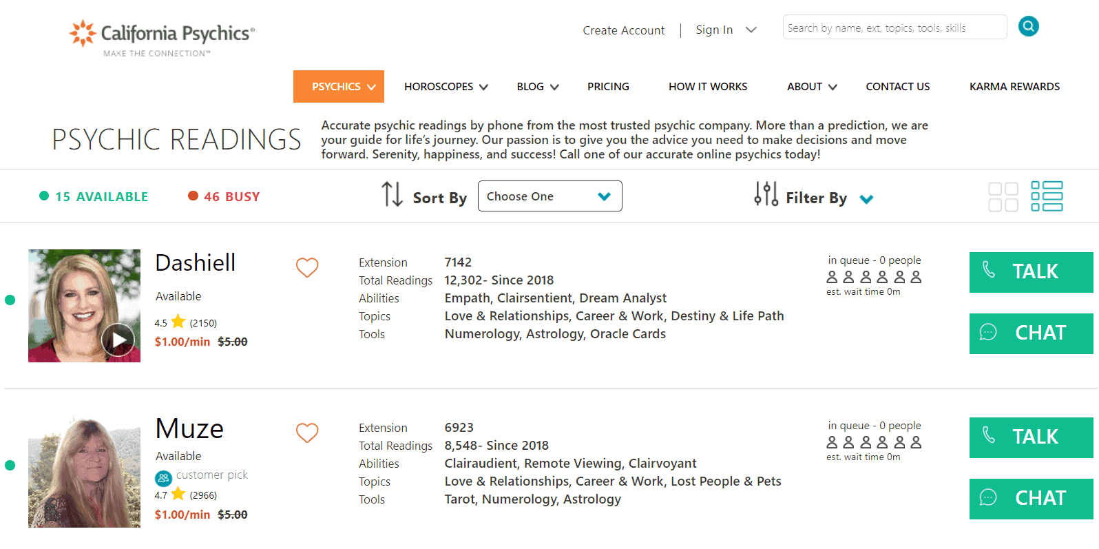Viewport: 1099px width, 549px height.
Task: Click Muze's rating star icon
Action: point(178,494)
